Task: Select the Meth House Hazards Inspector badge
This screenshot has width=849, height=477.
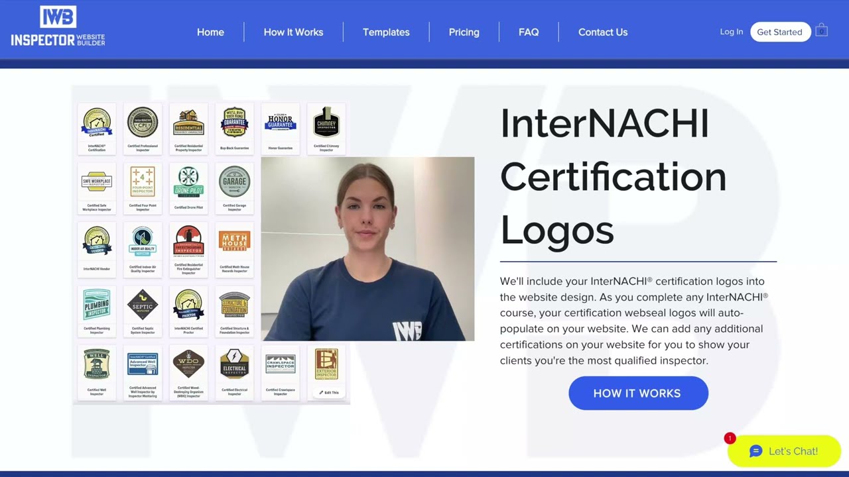Action: coord(234,249)
